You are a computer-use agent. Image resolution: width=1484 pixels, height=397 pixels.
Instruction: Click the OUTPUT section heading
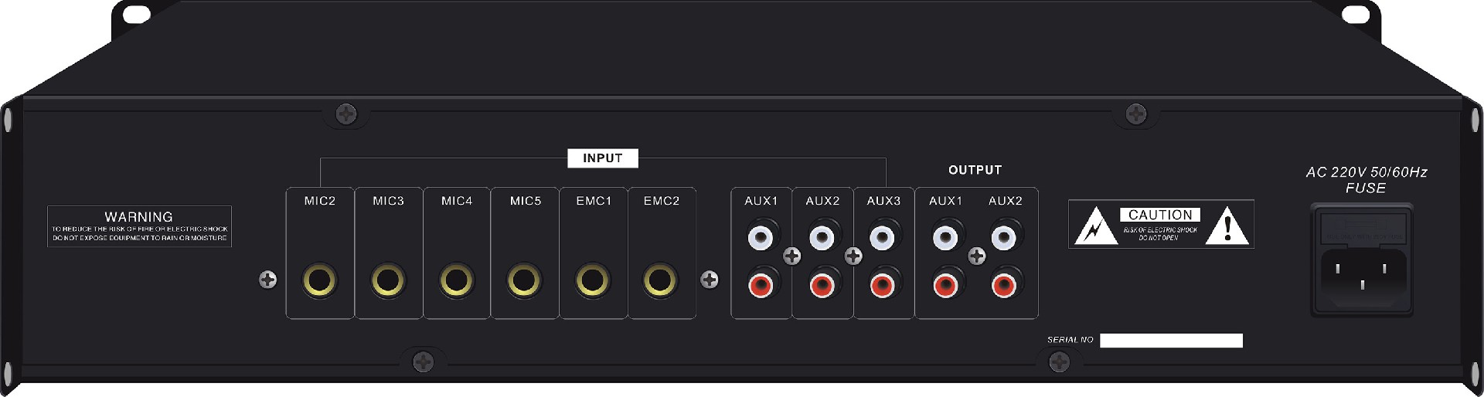click(x=975, y=170)
